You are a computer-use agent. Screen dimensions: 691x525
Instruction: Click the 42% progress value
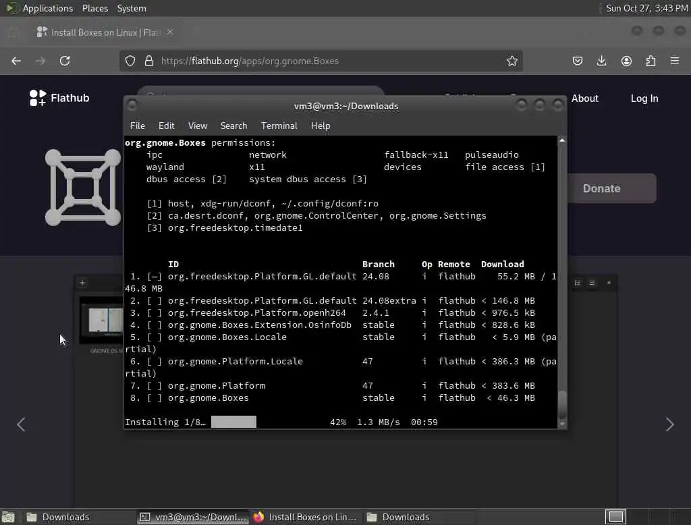coord(338,422)
